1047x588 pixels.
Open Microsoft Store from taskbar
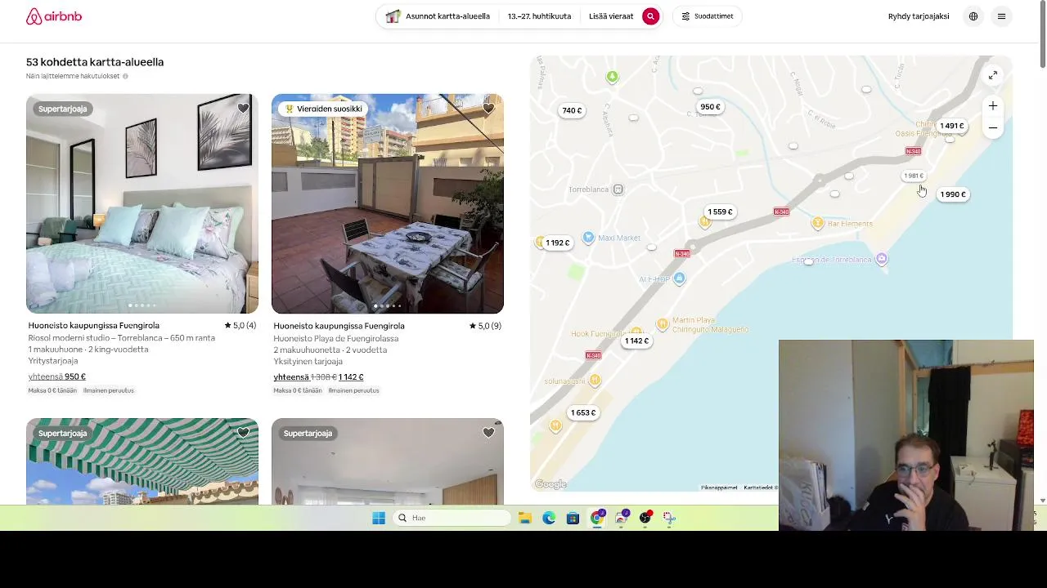[573, 518]
